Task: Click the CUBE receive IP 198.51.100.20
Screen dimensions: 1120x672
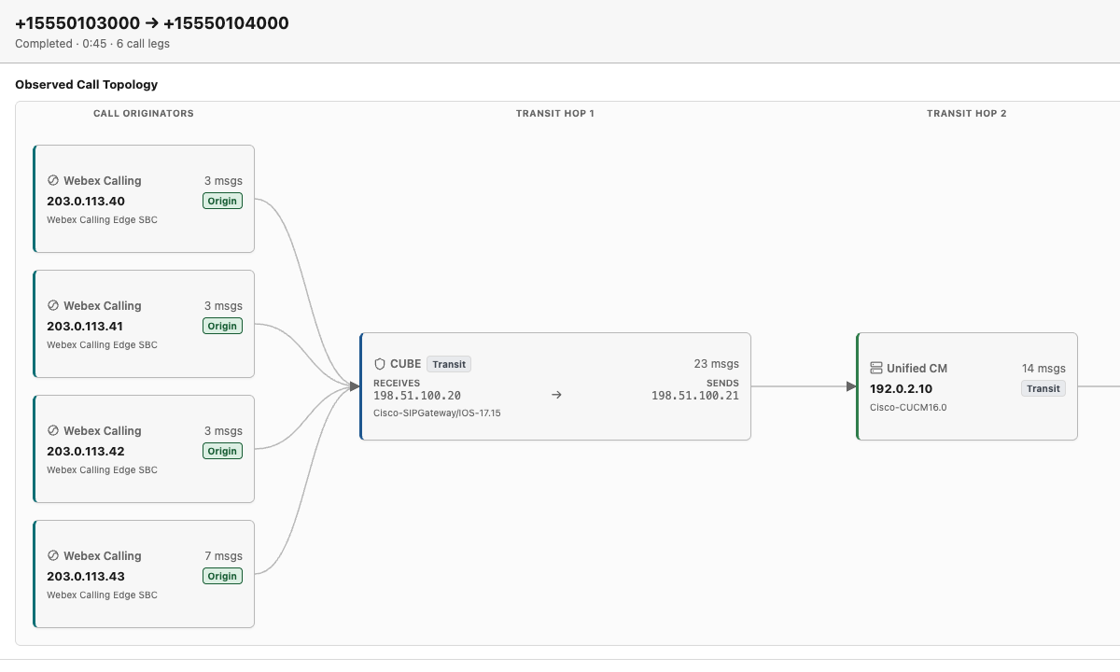Action: [x=417, y=396]
